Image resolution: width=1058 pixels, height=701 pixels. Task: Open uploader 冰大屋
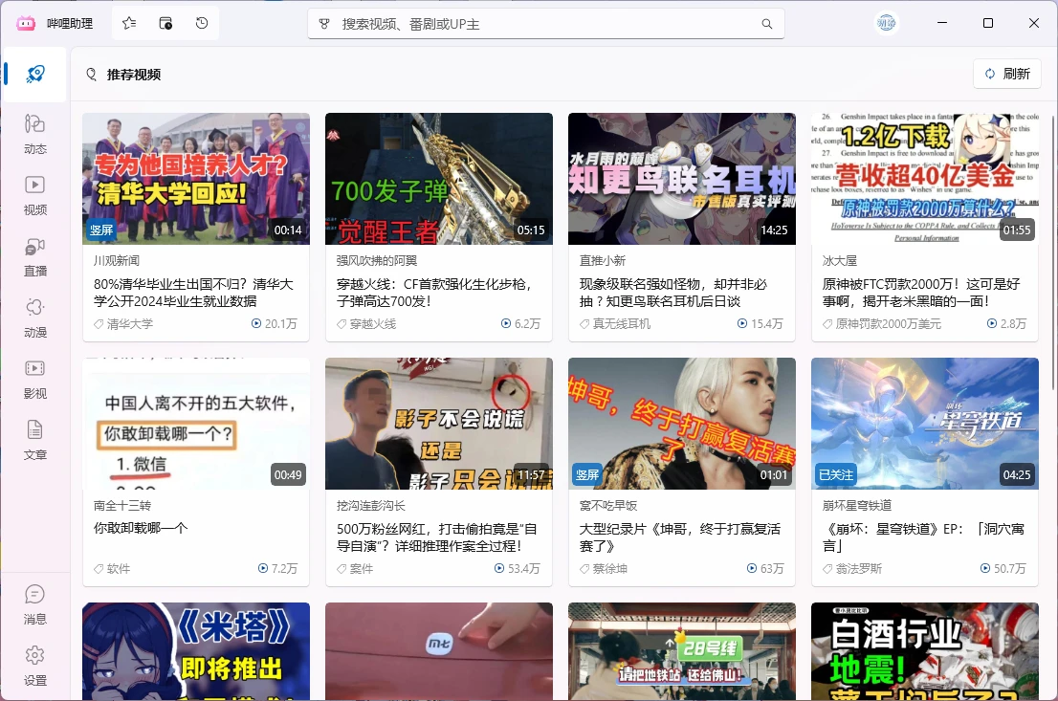839,260
